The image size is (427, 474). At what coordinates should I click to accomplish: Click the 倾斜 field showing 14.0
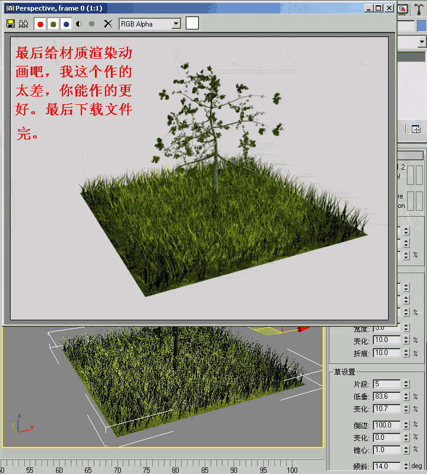pos(387,466)
